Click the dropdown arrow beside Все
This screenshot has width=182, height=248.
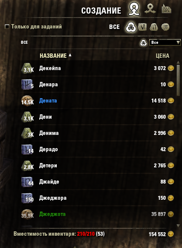pyautogui.click(x=178, y=43)
